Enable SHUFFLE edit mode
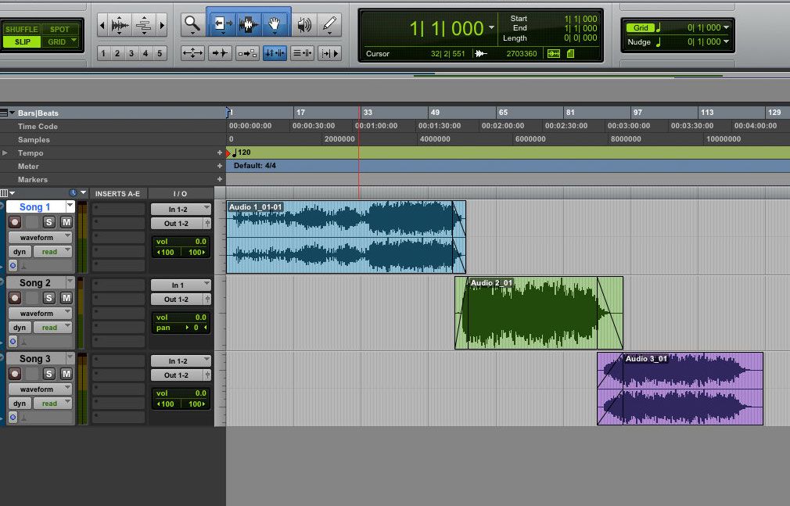The image size is (790, 506). click(x=21, y=29)
